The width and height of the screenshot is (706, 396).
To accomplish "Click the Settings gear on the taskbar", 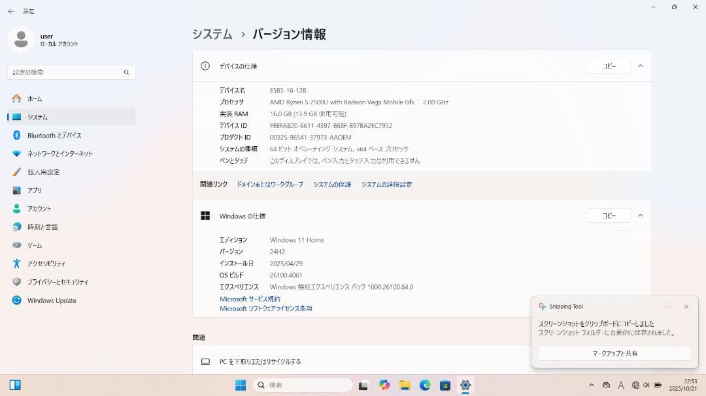I will (x=465, y=385).
